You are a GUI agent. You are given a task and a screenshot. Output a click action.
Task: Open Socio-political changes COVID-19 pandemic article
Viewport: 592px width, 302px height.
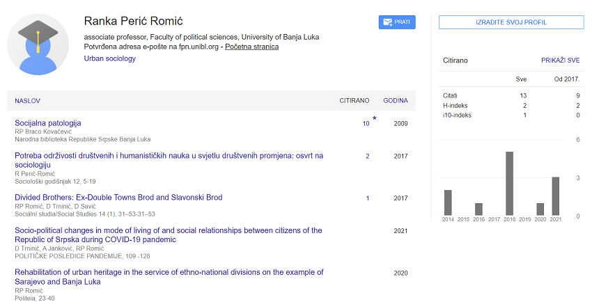click(x=169, y=230)
